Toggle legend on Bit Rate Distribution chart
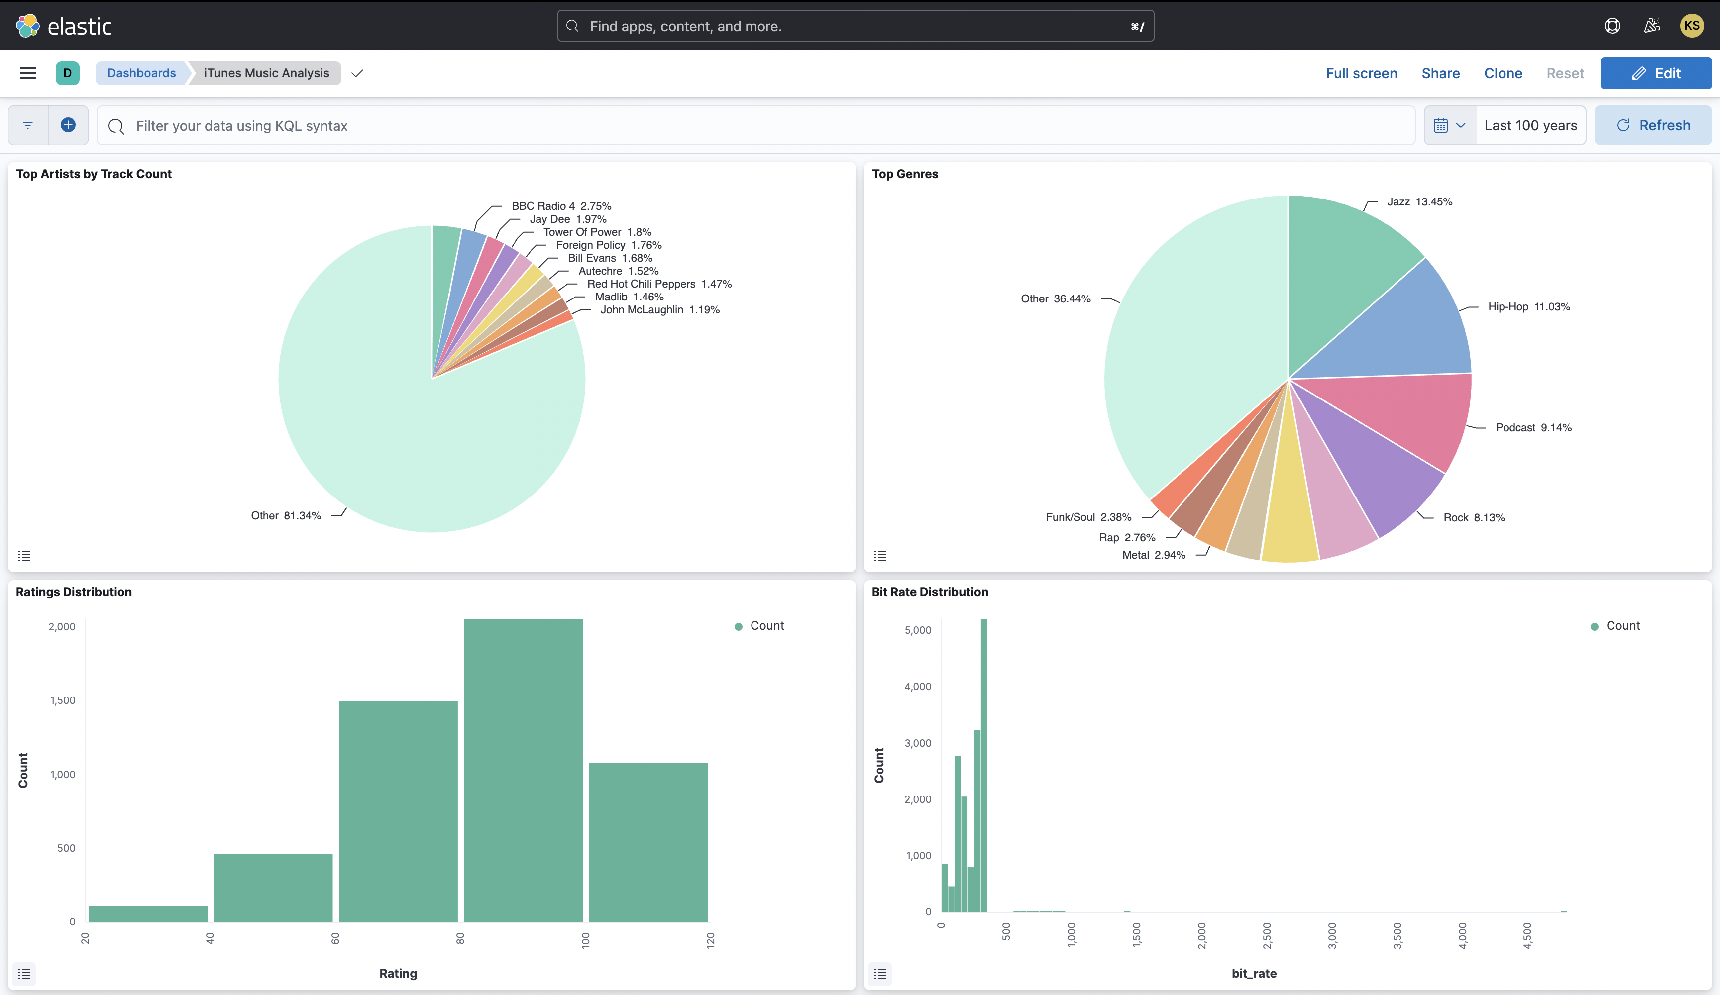This screenshot has width=1720, height=995. [x=880, y=974]
